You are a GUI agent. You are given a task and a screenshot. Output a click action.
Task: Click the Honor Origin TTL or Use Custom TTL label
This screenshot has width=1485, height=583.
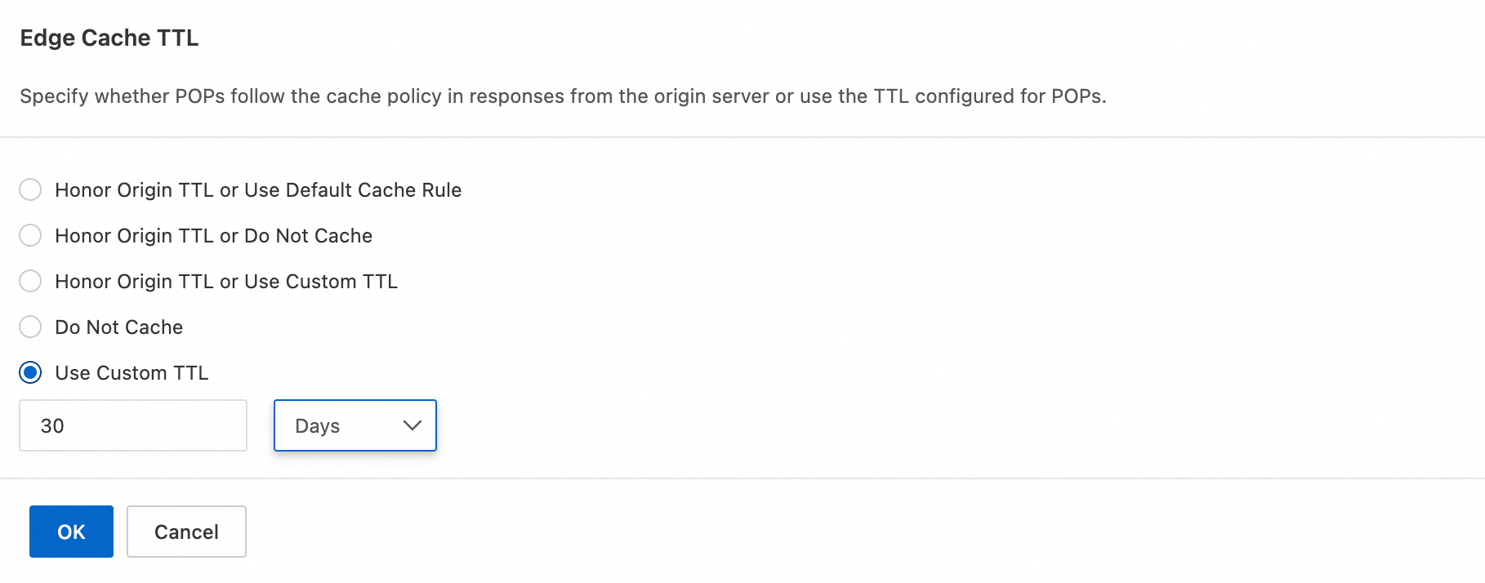(226, 282)
